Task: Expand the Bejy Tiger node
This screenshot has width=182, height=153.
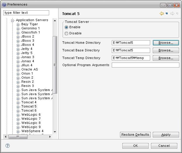Action: (x=18, y=25)
